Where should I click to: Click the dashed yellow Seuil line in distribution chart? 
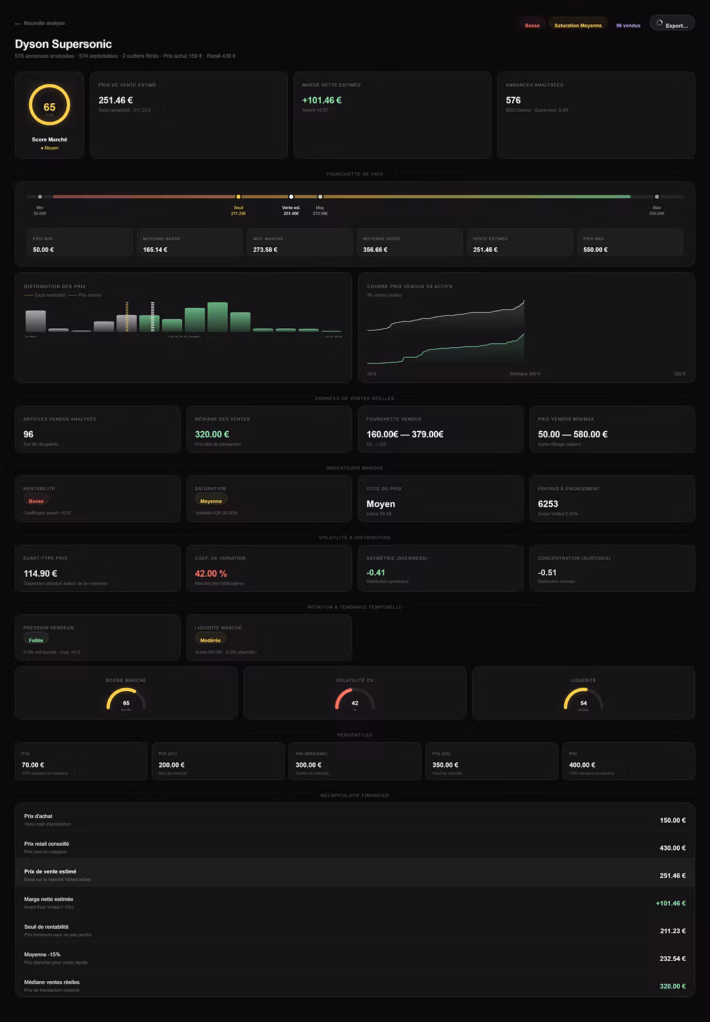click(127, 317)
